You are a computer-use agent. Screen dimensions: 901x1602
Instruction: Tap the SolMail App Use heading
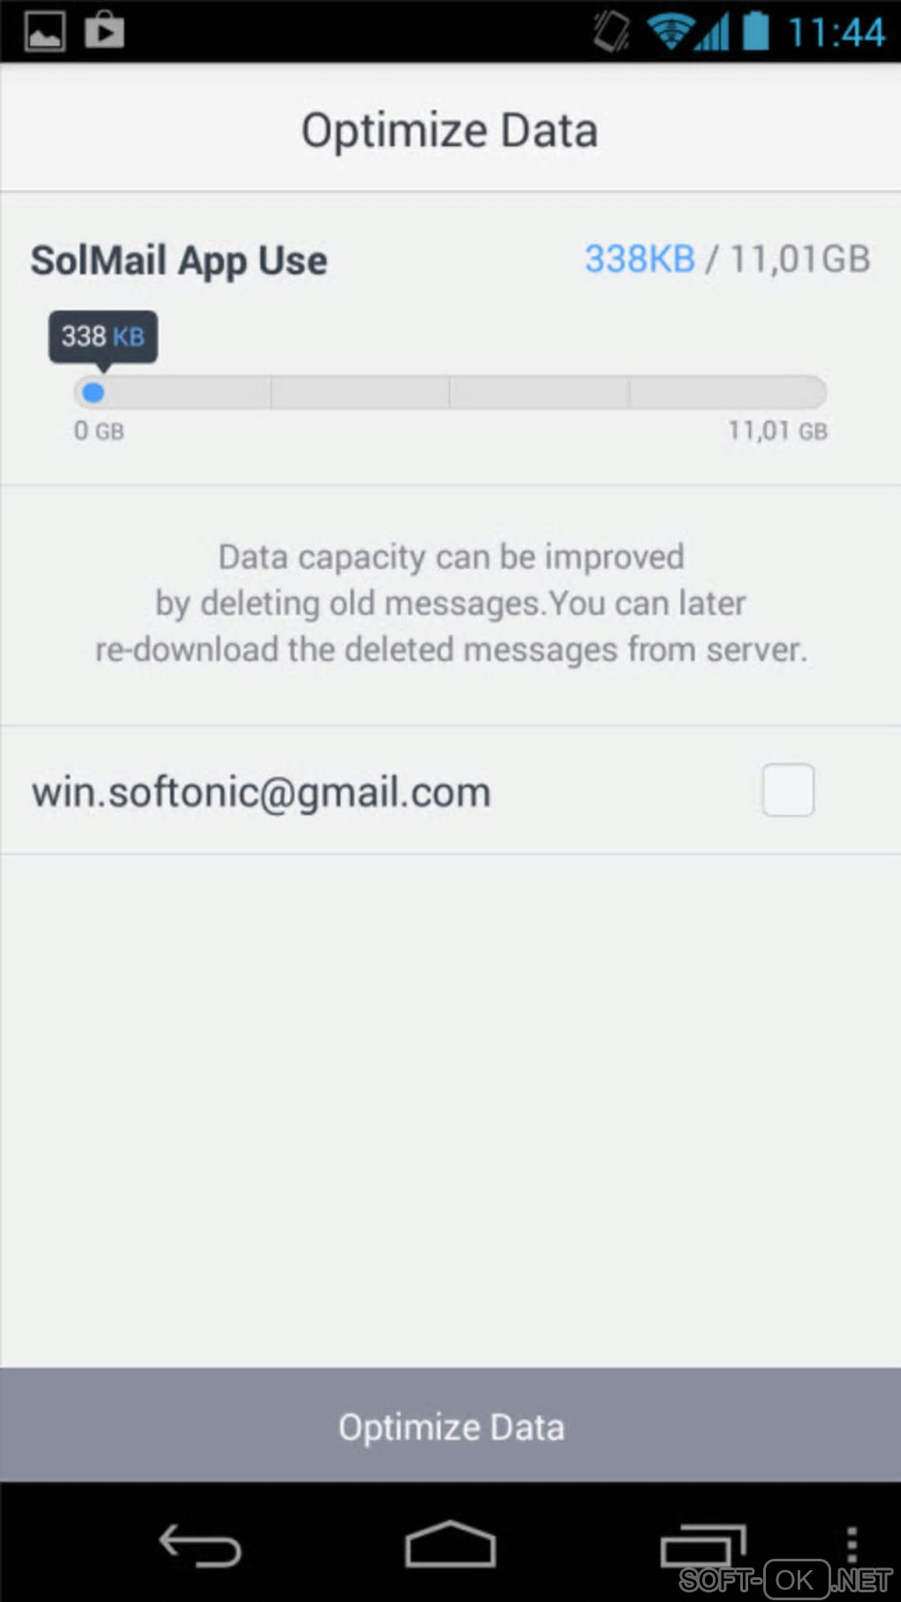(179, 262)
